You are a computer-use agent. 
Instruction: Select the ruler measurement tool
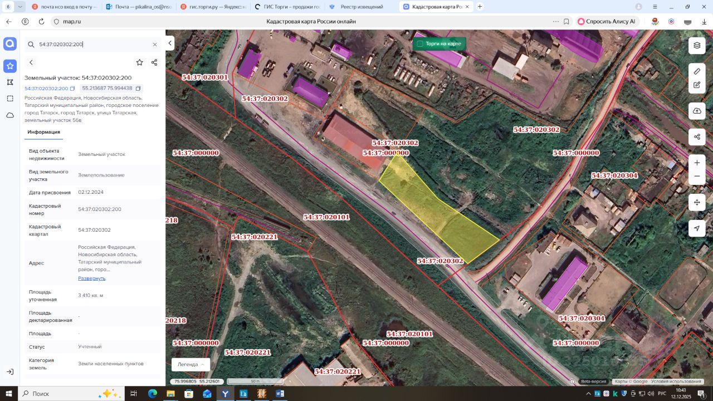[x=697, y=71]
